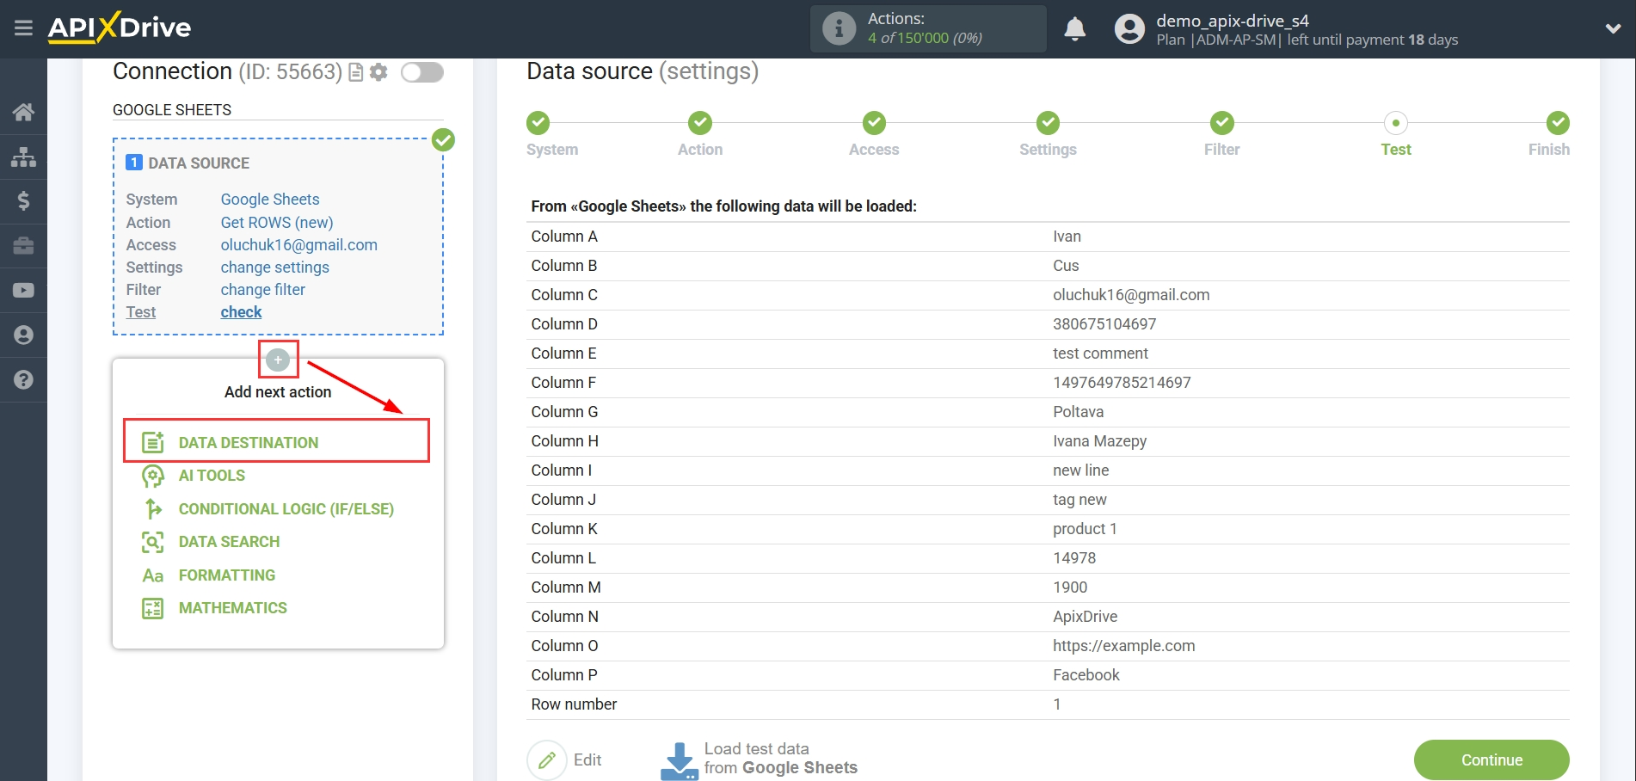Select DATA SEARCH option
The height and width of the screenshot is (781, 1636).
point(229,542)
